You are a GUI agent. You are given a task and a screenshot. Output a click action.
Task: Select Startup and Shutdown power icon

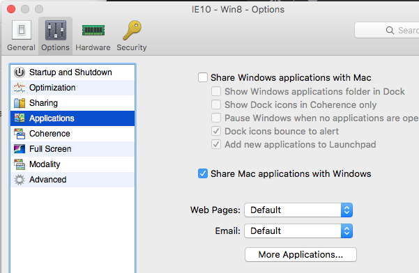tap(20, 72)
